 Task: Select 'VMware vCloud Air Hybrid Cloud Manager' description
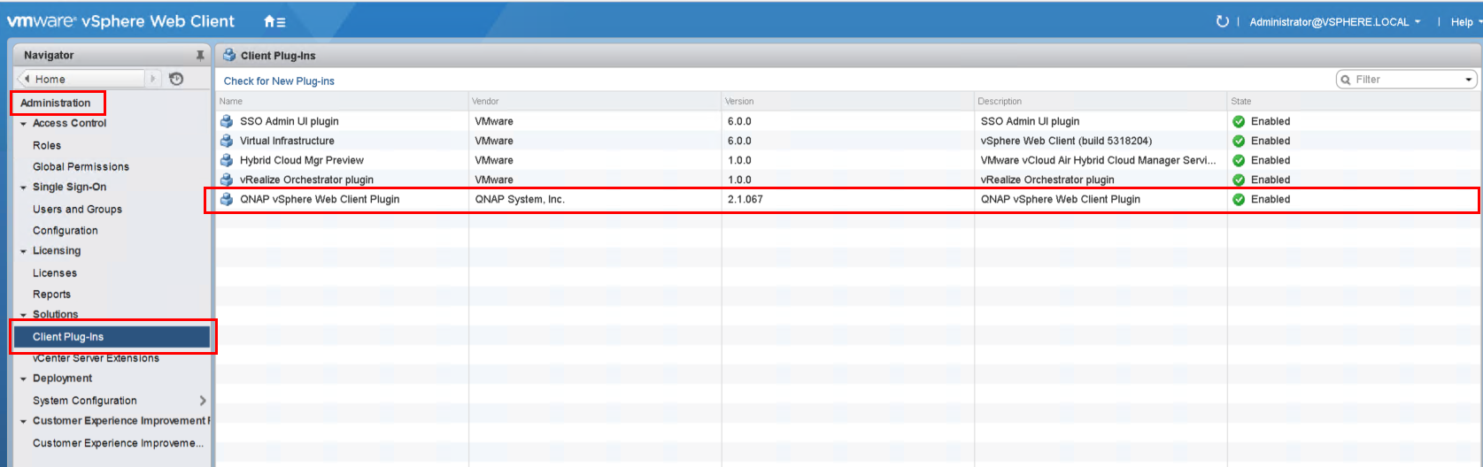1099,160
